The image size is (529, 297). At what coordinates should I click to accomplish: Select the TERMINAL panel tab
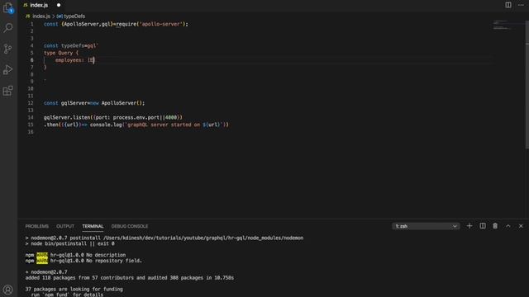tap(93, 226)
